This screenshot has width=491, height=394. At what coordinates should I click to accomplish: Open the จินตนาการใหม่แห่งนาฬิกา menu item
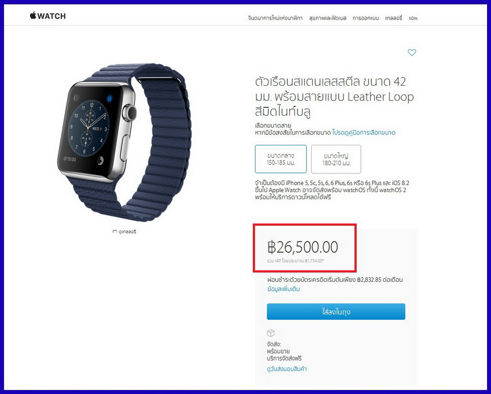pyautogui.click(x=275, y=18)
